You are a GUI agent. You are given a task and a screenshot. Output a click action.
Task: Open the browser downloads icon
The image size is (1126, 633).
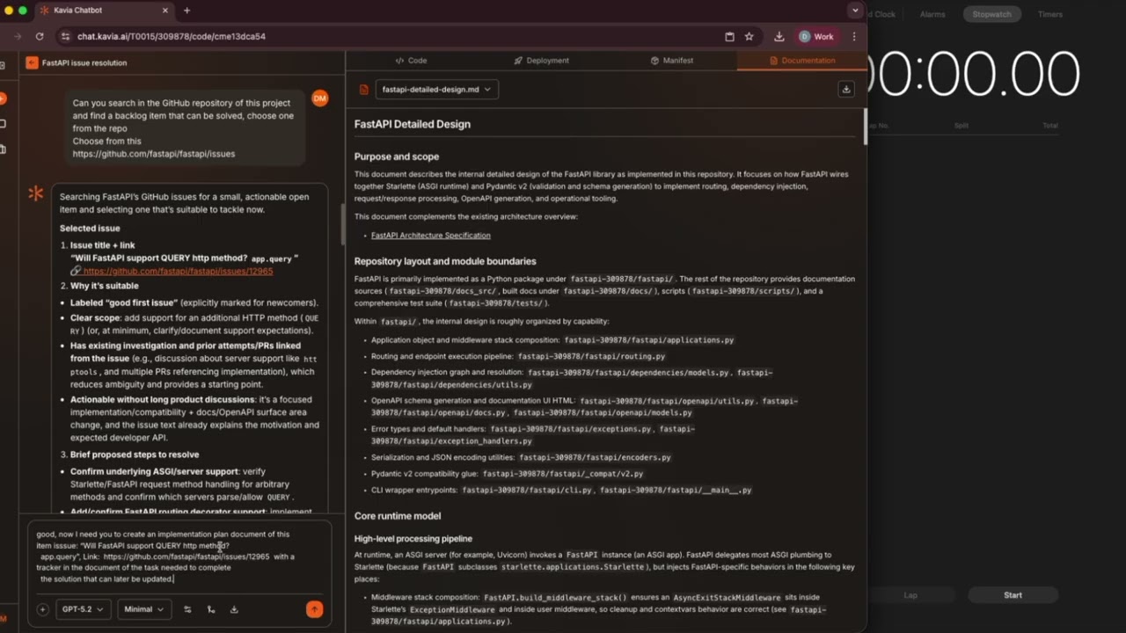coord(779,37)
